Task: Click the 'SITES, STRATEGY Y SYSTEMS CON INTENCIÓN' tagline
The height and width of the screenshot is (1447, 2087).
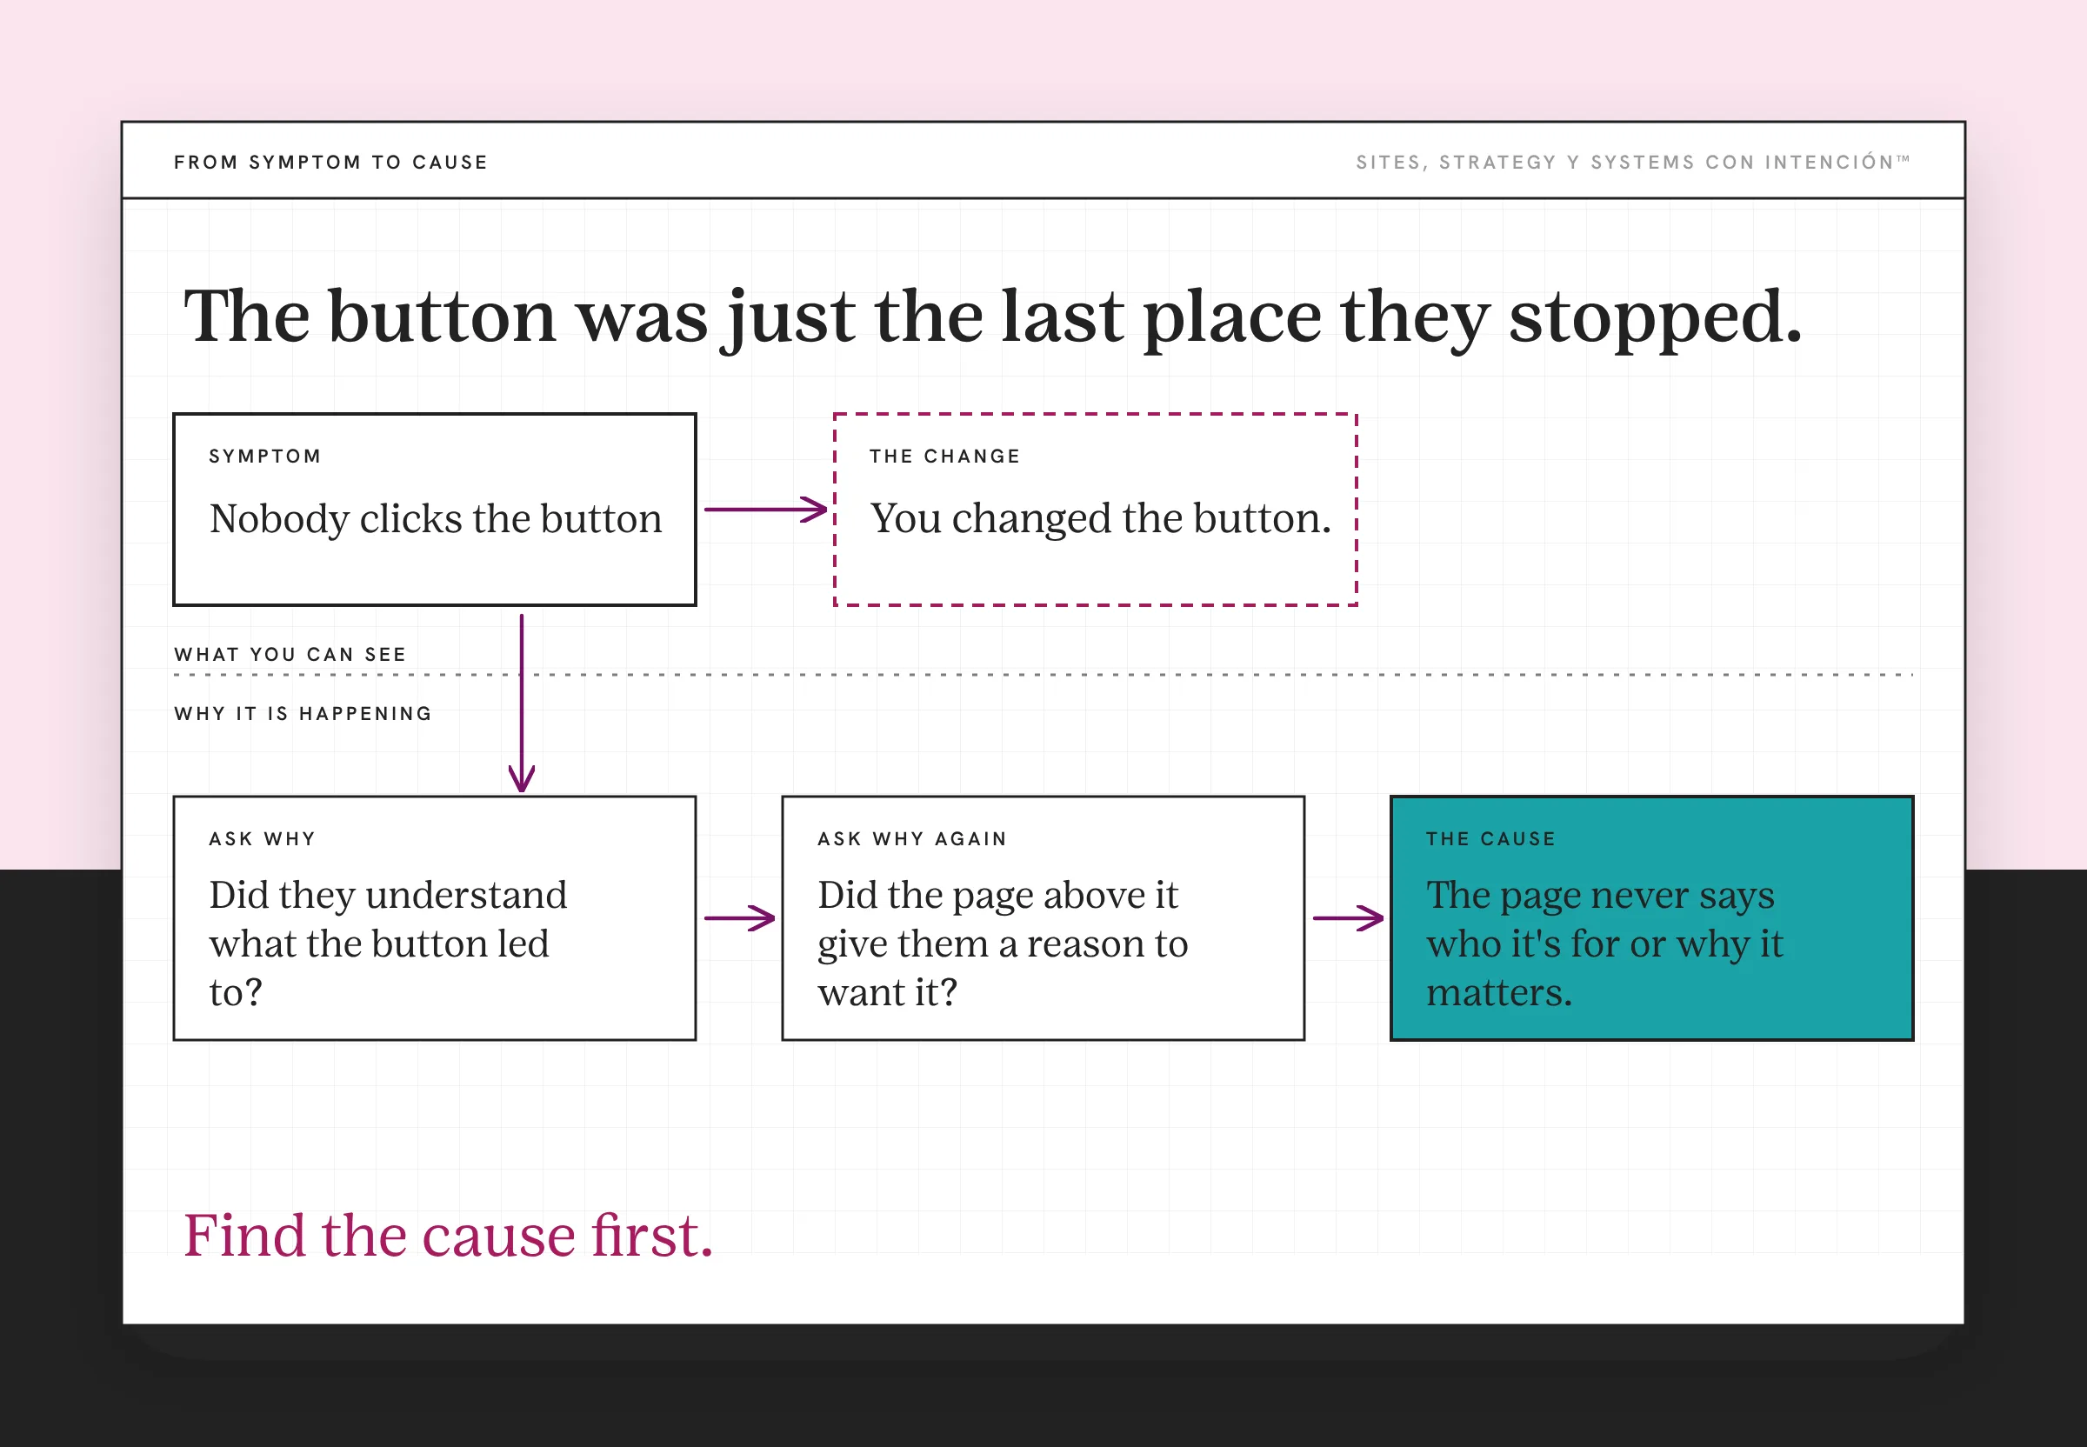Action: click(1633, 163)
